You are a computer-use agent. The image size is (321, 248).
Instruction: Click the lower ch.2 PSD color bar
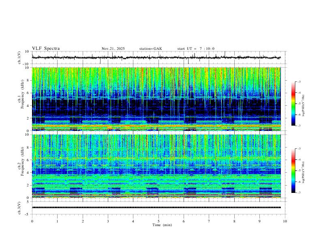click(x=293, y=171)
